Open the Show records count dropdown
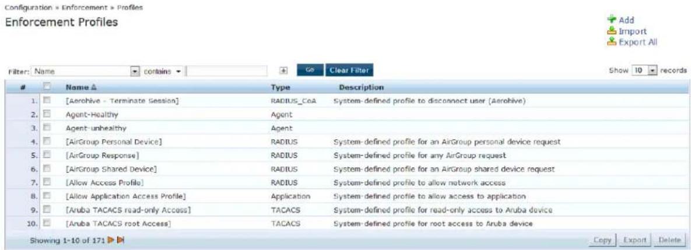The height and width of the screenshot is (250, 691). point(645,71)
